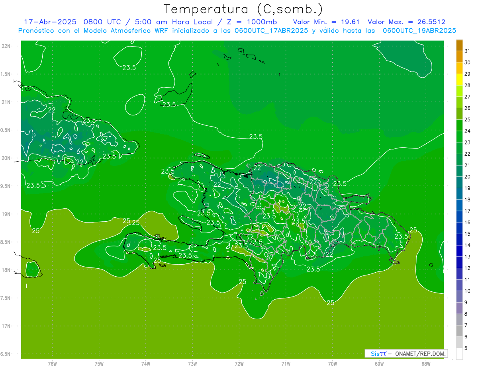Click the '71W' longitude axis label
Image resolution: width=478 pixels, height=369 pixels.
286,363
